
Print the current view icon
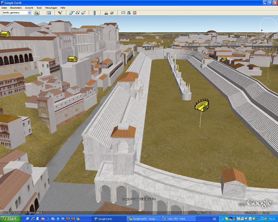[129, 13]
